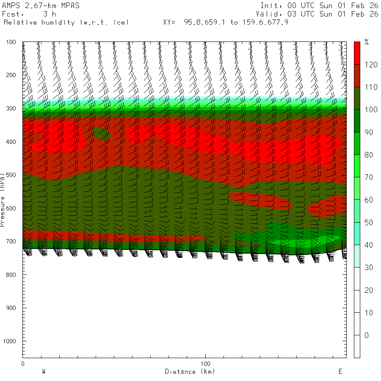The height and width of the screenshot is (381, 381).
Task: Click the 'AMPS 2.67-km MPAS' title text
Action: [41, 6]
